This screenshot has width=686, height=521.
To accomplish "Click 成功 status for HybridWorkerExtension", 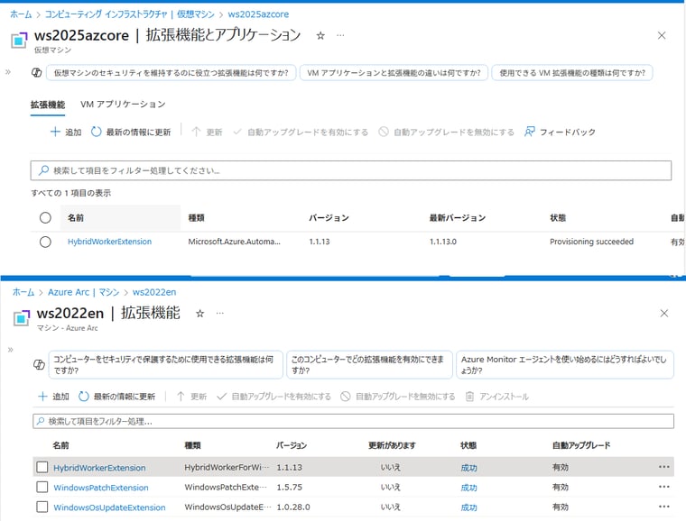I will click(468, 468).
